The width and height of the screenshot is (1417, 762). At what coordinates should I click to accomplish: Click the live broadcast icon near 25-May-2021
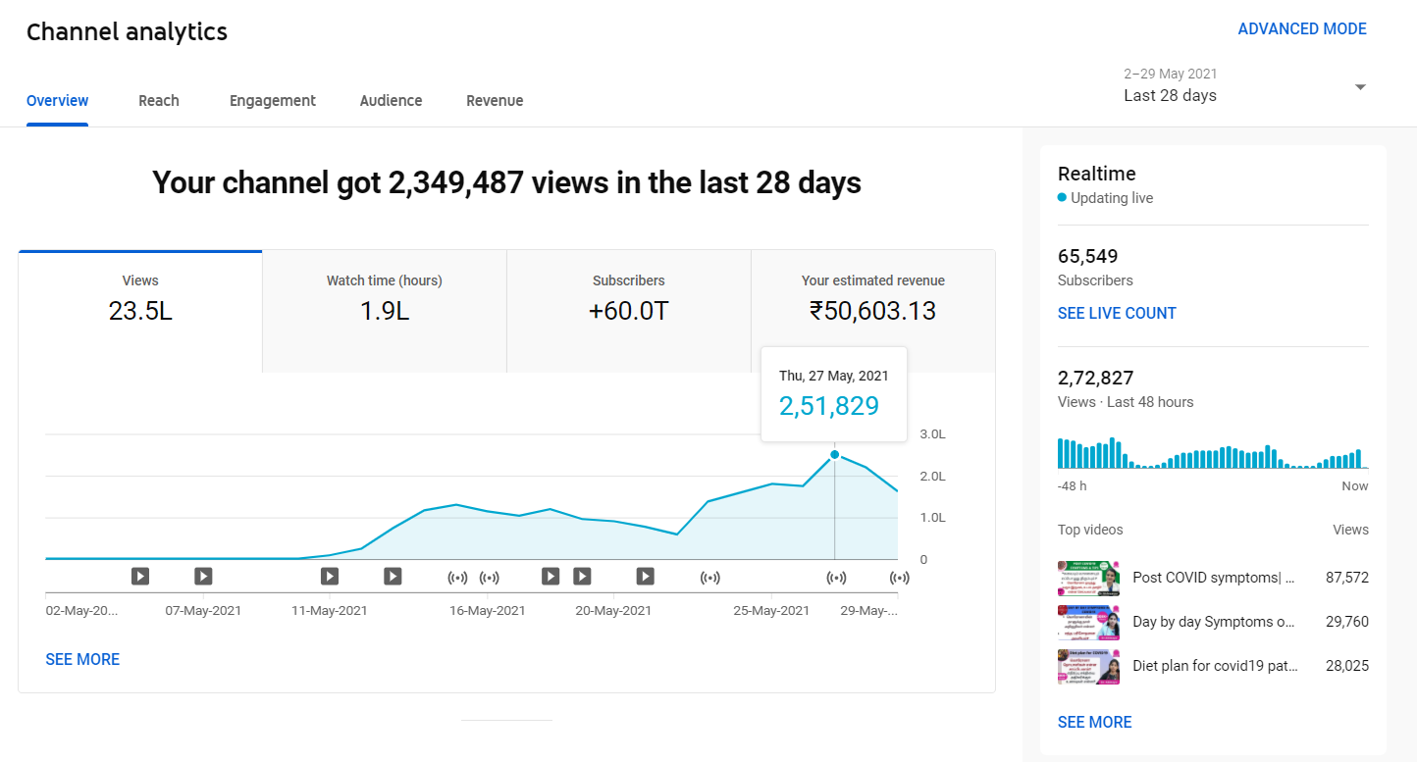710,577
